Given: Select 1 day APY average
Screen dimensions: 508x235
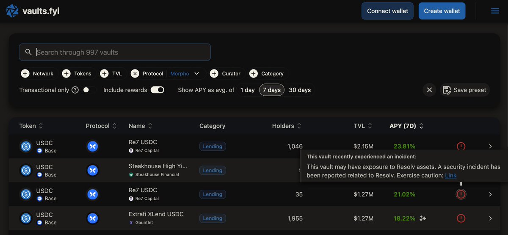Looking at the screenshot, I should [248, 90].
